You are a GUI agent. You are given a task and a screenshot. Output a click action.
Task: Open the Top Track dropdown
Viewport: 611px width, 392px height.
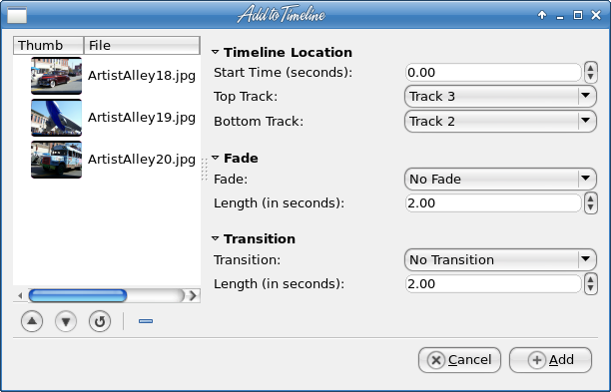pos(500,96)
